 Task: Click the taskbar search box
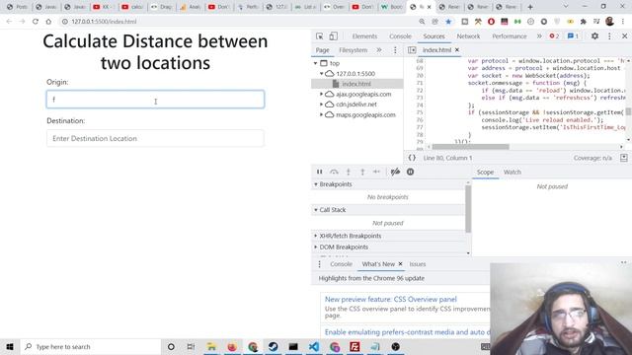[x=90, y=346]
